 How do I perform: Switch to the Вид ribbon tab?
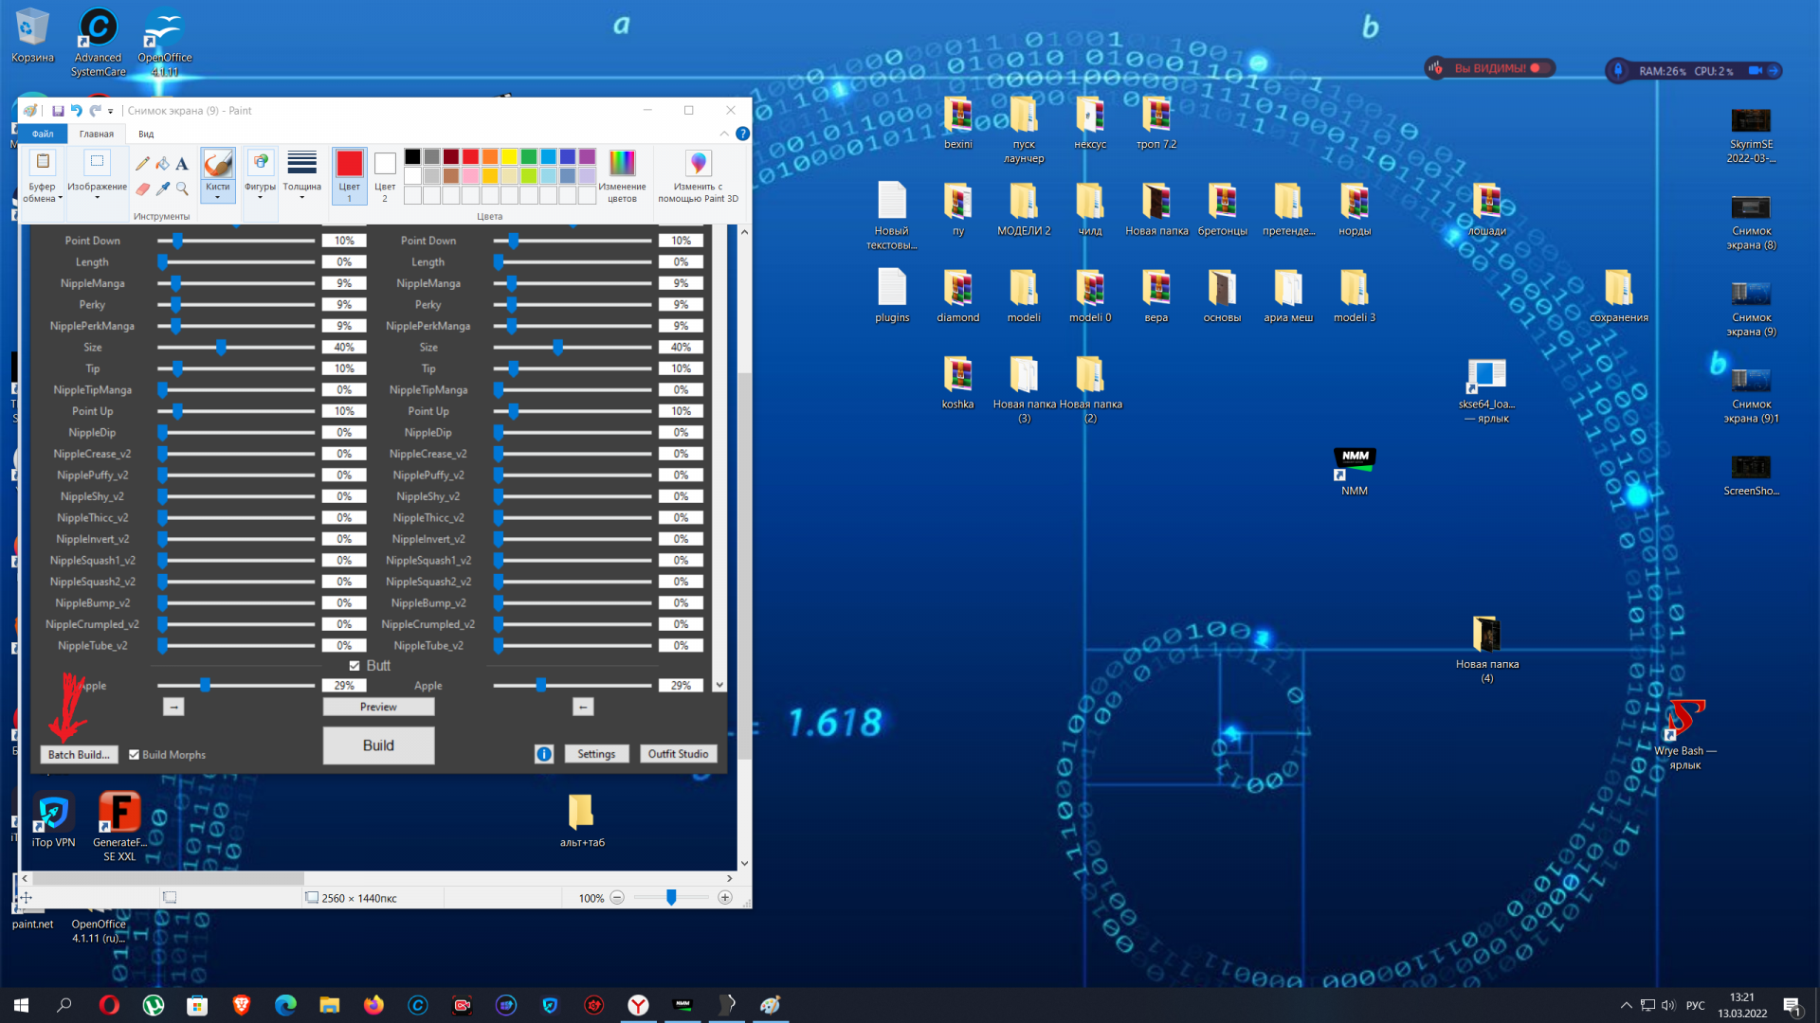point(146,134)
